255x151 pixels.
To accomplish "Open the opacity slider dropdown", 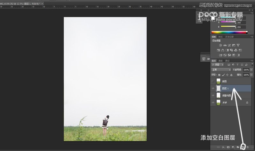I will coord(251,70).
